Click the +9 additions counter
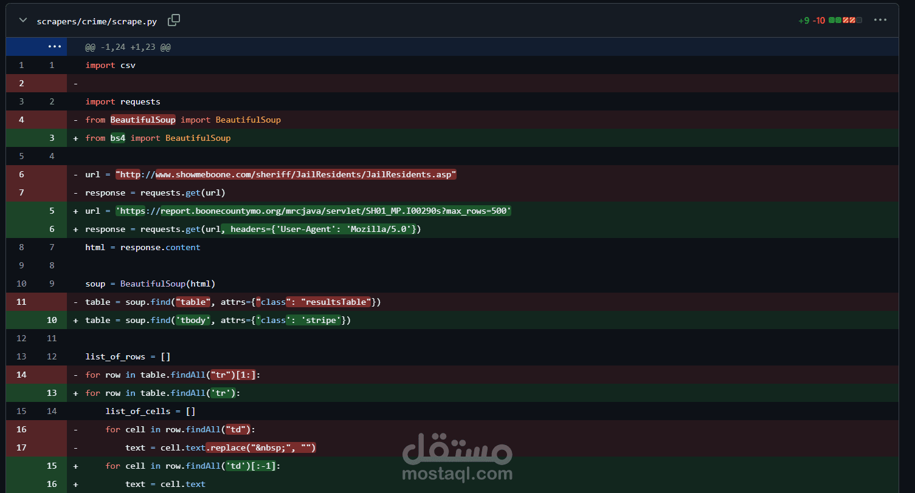The width and height of the screenshot is (915, 493). point(804,20)
